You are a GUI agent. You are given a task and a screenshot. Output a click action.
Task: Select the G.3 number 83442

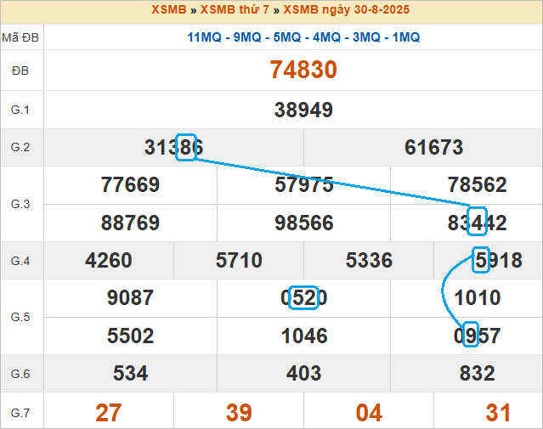(x=478, y=223)
